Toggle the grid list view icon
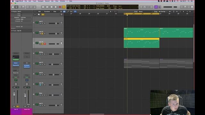Screen dimensions: 205x115 [61, 11]
